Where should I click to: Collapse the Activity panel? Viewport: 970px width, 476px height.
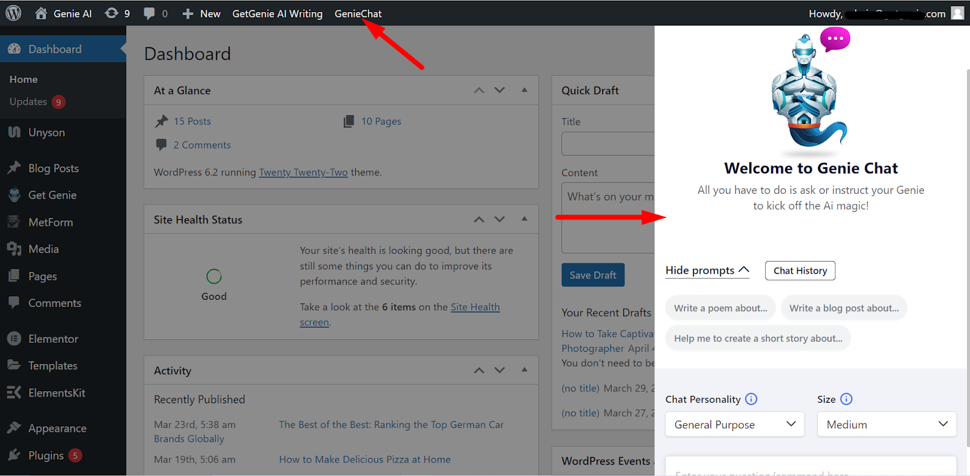(524, 369)
